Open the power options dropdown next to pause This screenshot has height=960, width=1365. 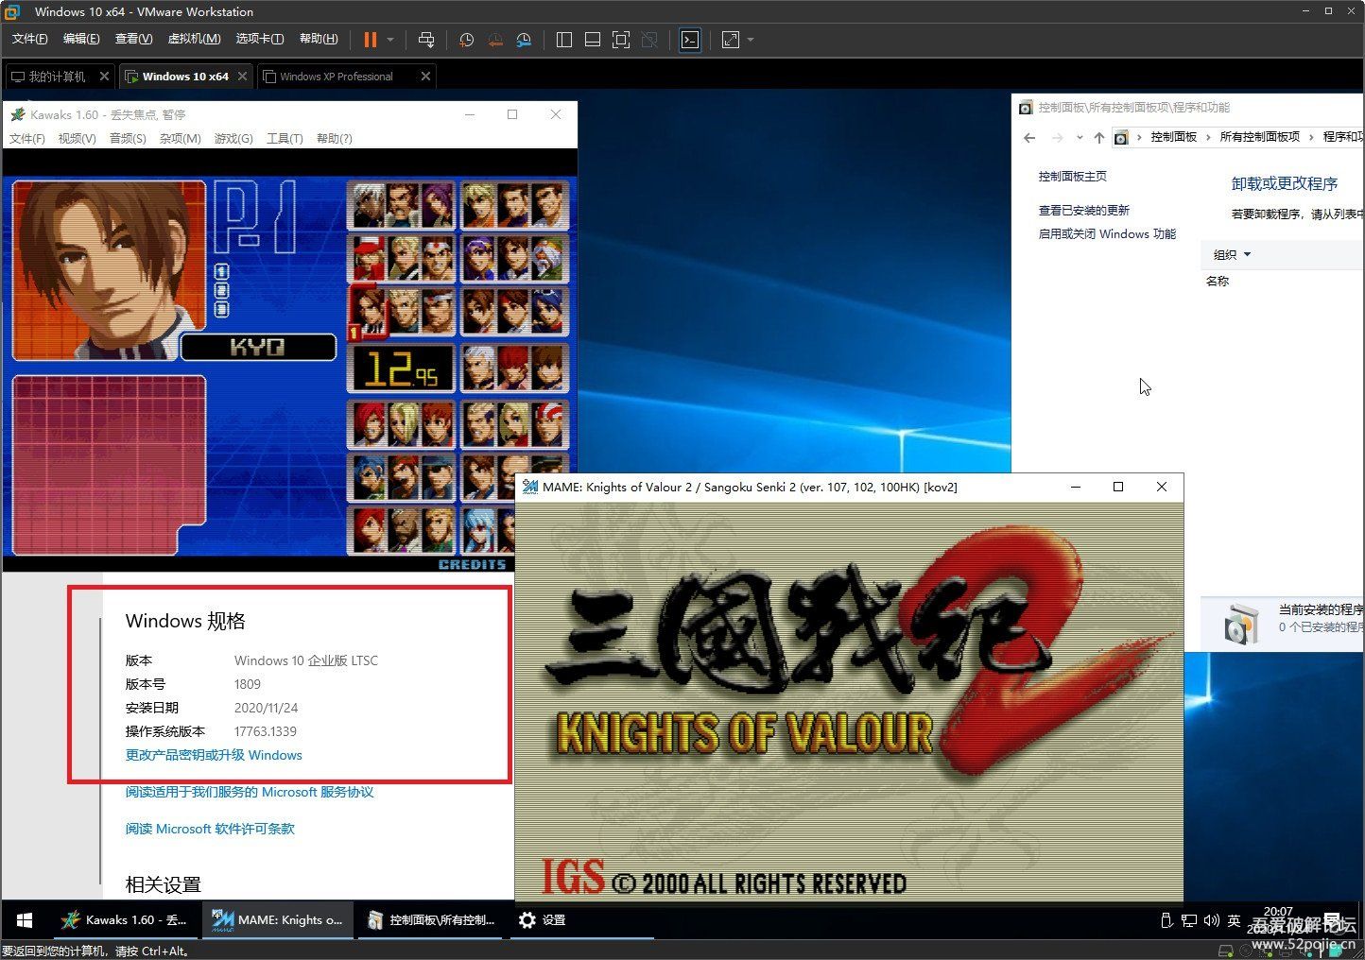(x=390, y=40)
